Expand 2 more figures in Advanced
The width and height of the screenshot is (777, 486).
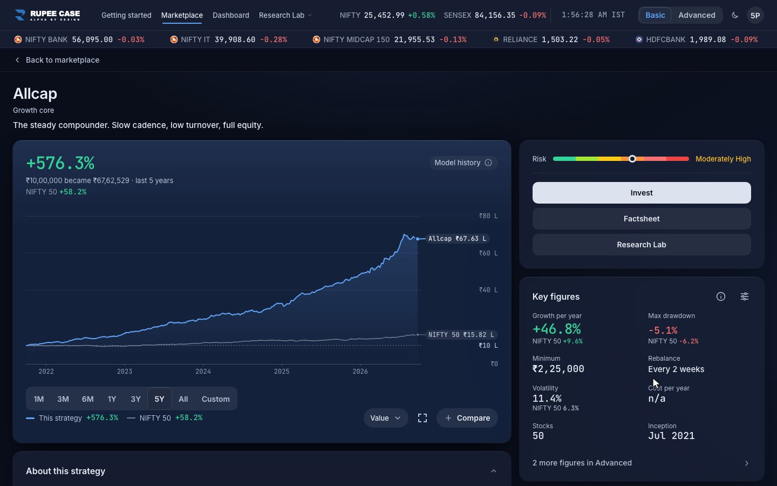click(642, 463)
